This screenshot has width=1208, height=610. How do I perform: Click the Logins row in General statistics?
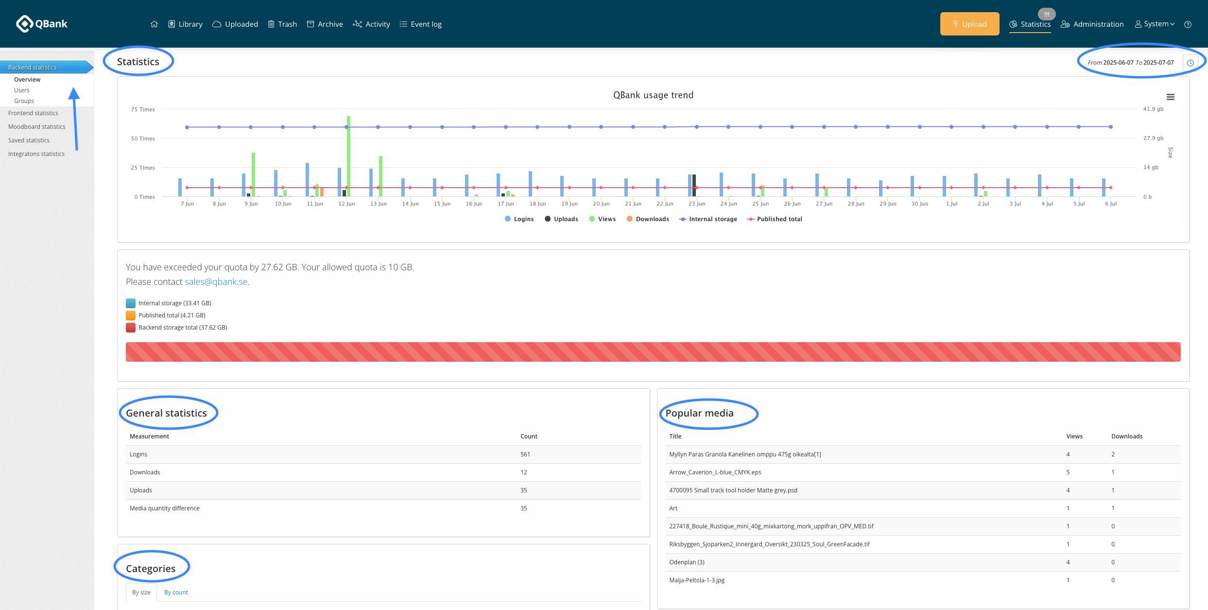[383, 454]
